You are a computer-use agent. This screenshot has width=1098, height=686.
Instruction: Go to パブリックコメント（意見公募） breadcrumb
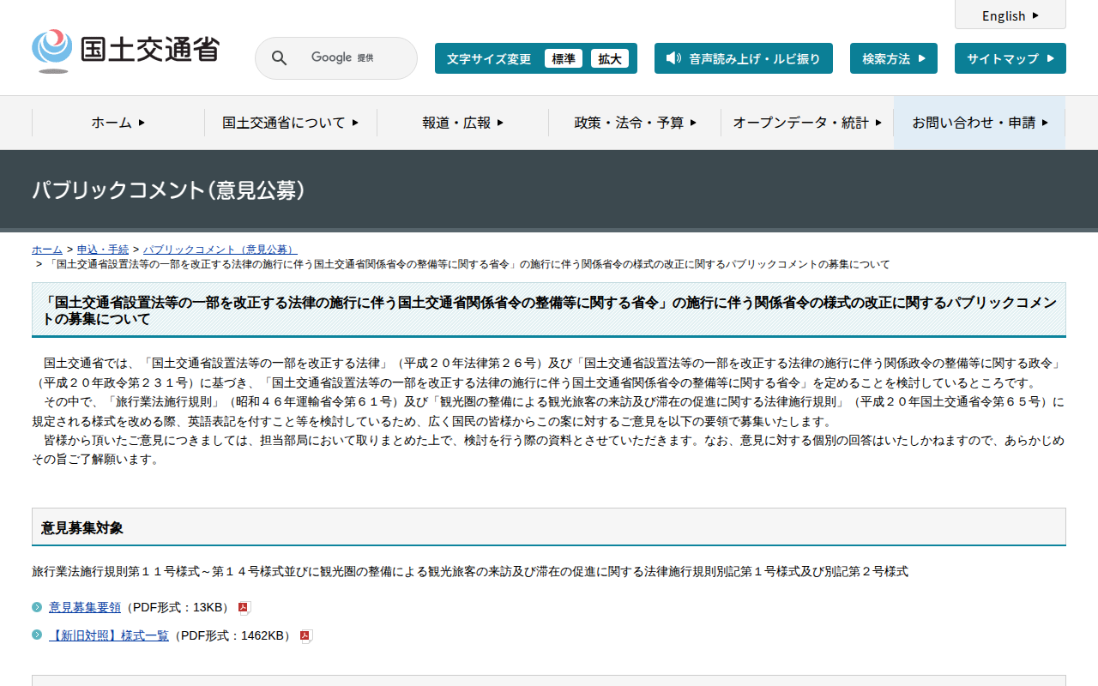point(220,250)
